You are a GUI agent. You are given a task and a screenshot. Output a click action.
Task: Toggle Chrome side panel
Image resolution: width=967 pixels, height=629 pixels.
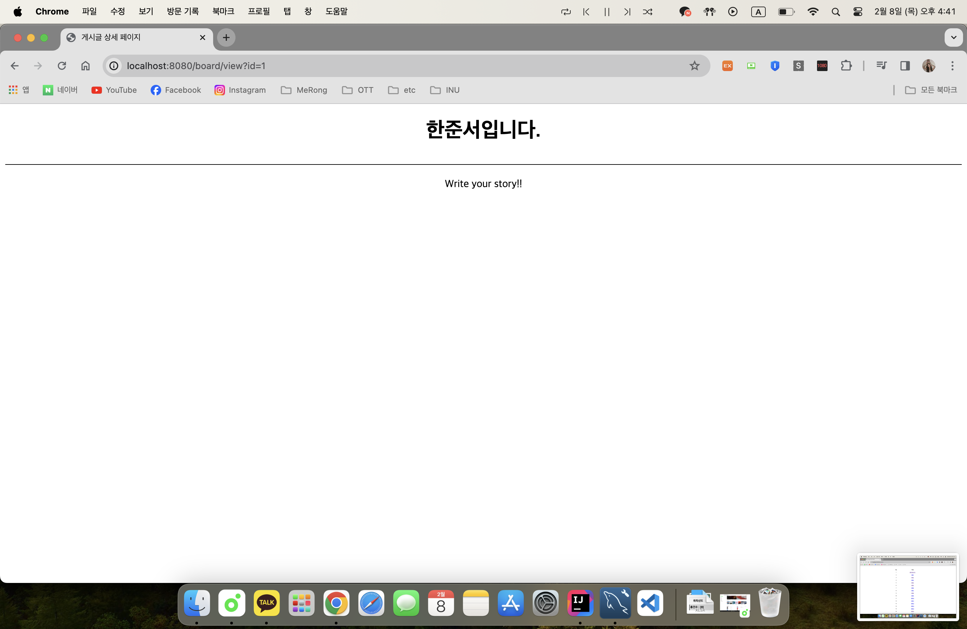(x=905, y=66)
